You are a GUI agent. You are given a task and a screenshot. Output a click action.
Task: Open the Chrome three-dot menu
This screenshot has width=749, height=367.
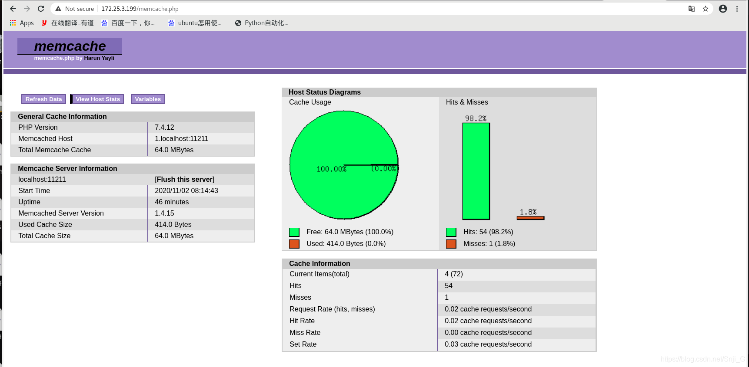pyautogui.click(x=737, y=9)
